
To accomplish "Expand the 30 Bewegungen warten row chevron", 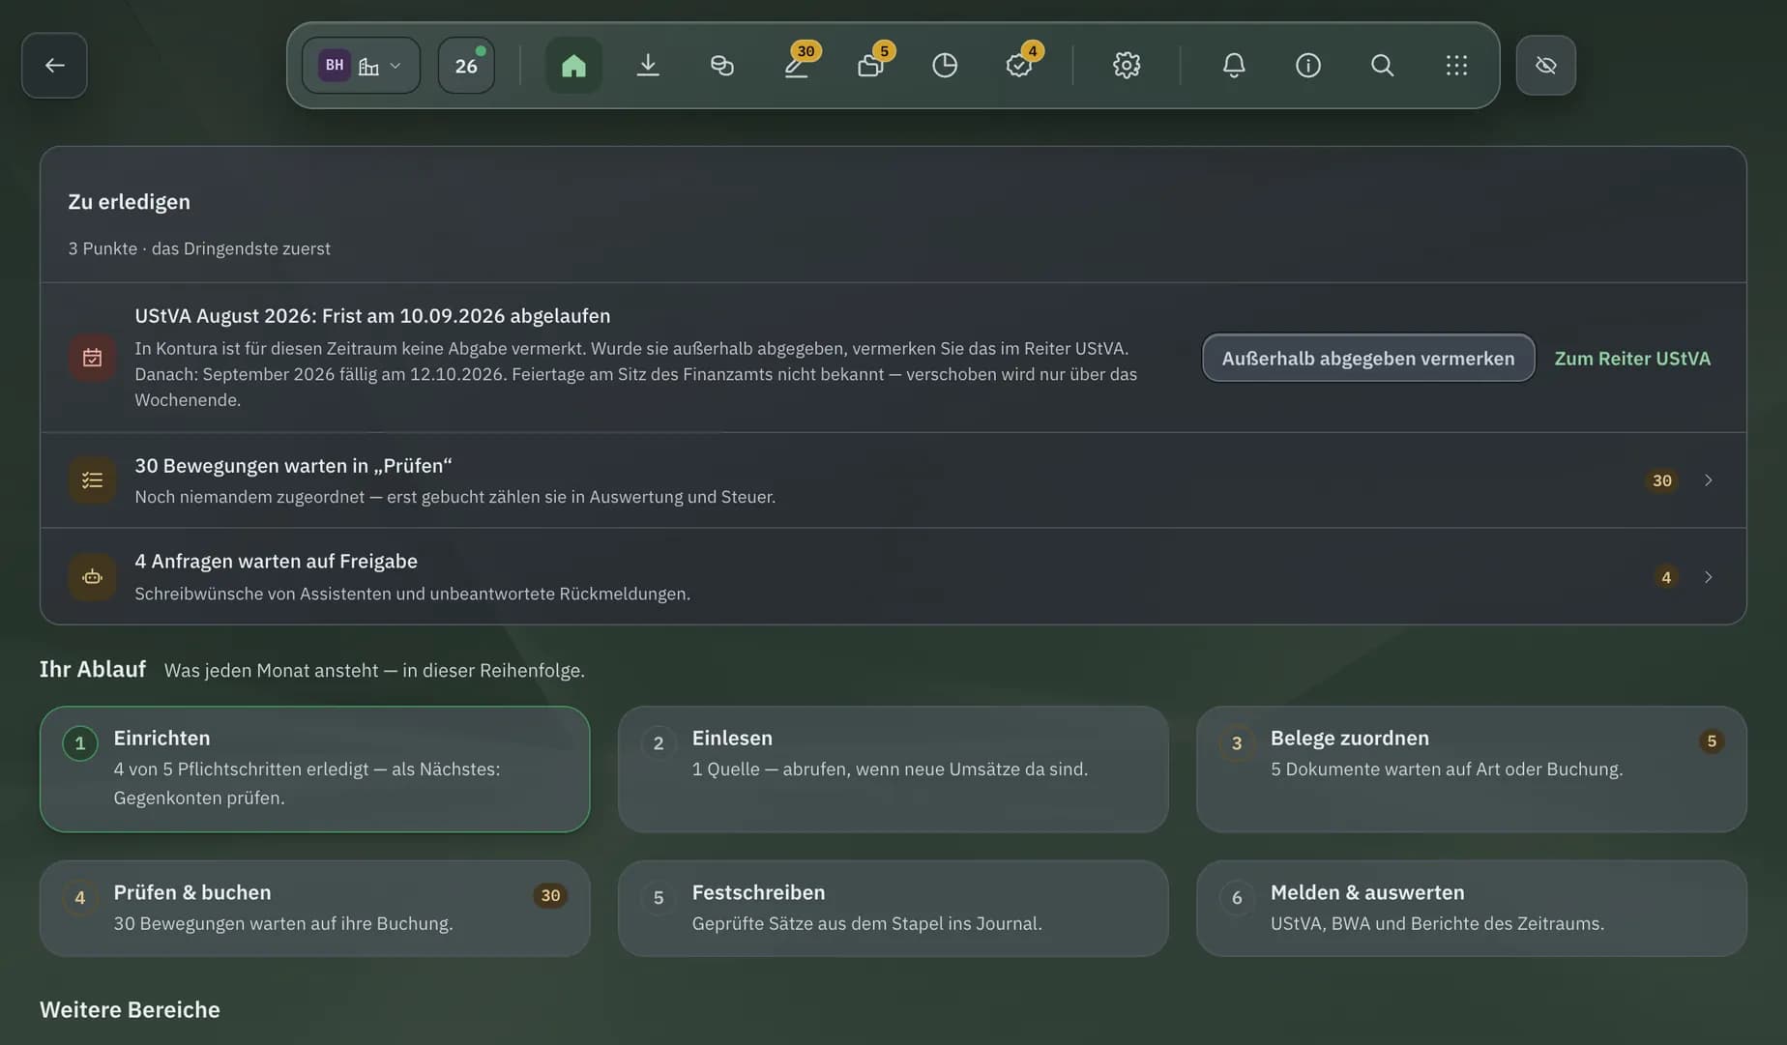I will point(1709,480).
